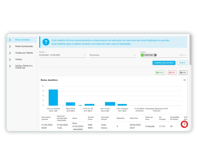The height and width of the screenshot is (165, 198).
Task: Sort by Veículo Placa column header
Action: [91, 118]
